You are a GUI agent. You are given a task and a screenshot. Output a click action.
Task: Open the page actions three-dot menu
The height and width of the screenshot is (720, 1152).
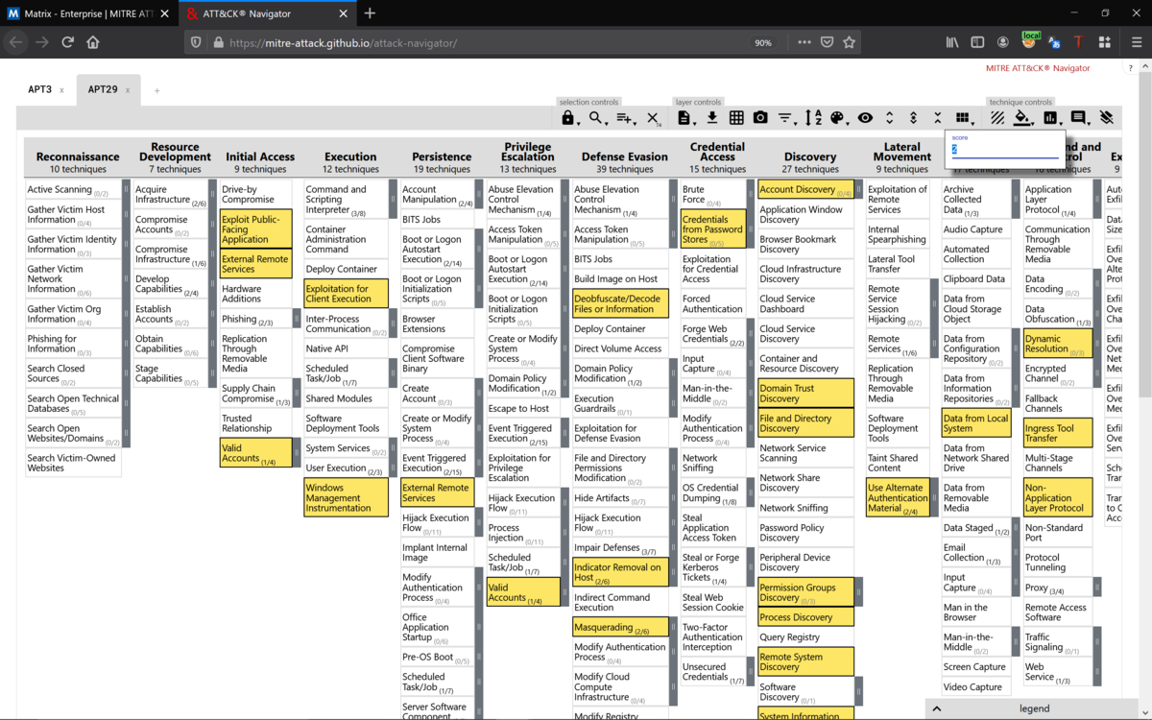coord(804,42)
